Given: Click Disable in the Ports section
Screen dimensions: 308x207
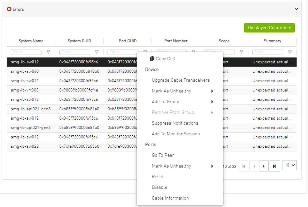Looking at the screenshot, I should click(160, 187).
